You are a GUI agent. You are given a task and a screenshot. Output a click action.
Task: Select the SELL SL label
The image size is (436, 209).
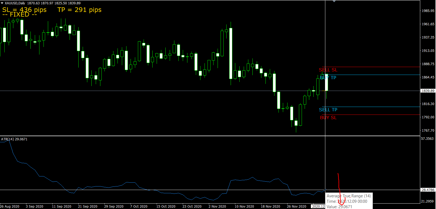point(328,70)
